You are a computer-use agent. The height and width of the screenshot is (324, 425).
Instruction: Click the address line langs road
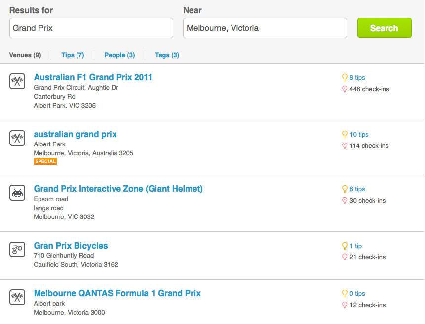[x=48, y=208]
